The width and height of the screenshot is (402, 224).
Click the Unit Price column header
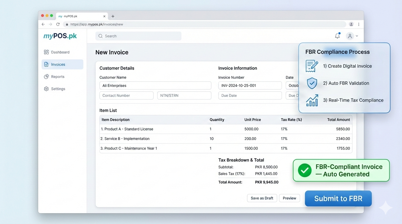(x=253, y=120)
